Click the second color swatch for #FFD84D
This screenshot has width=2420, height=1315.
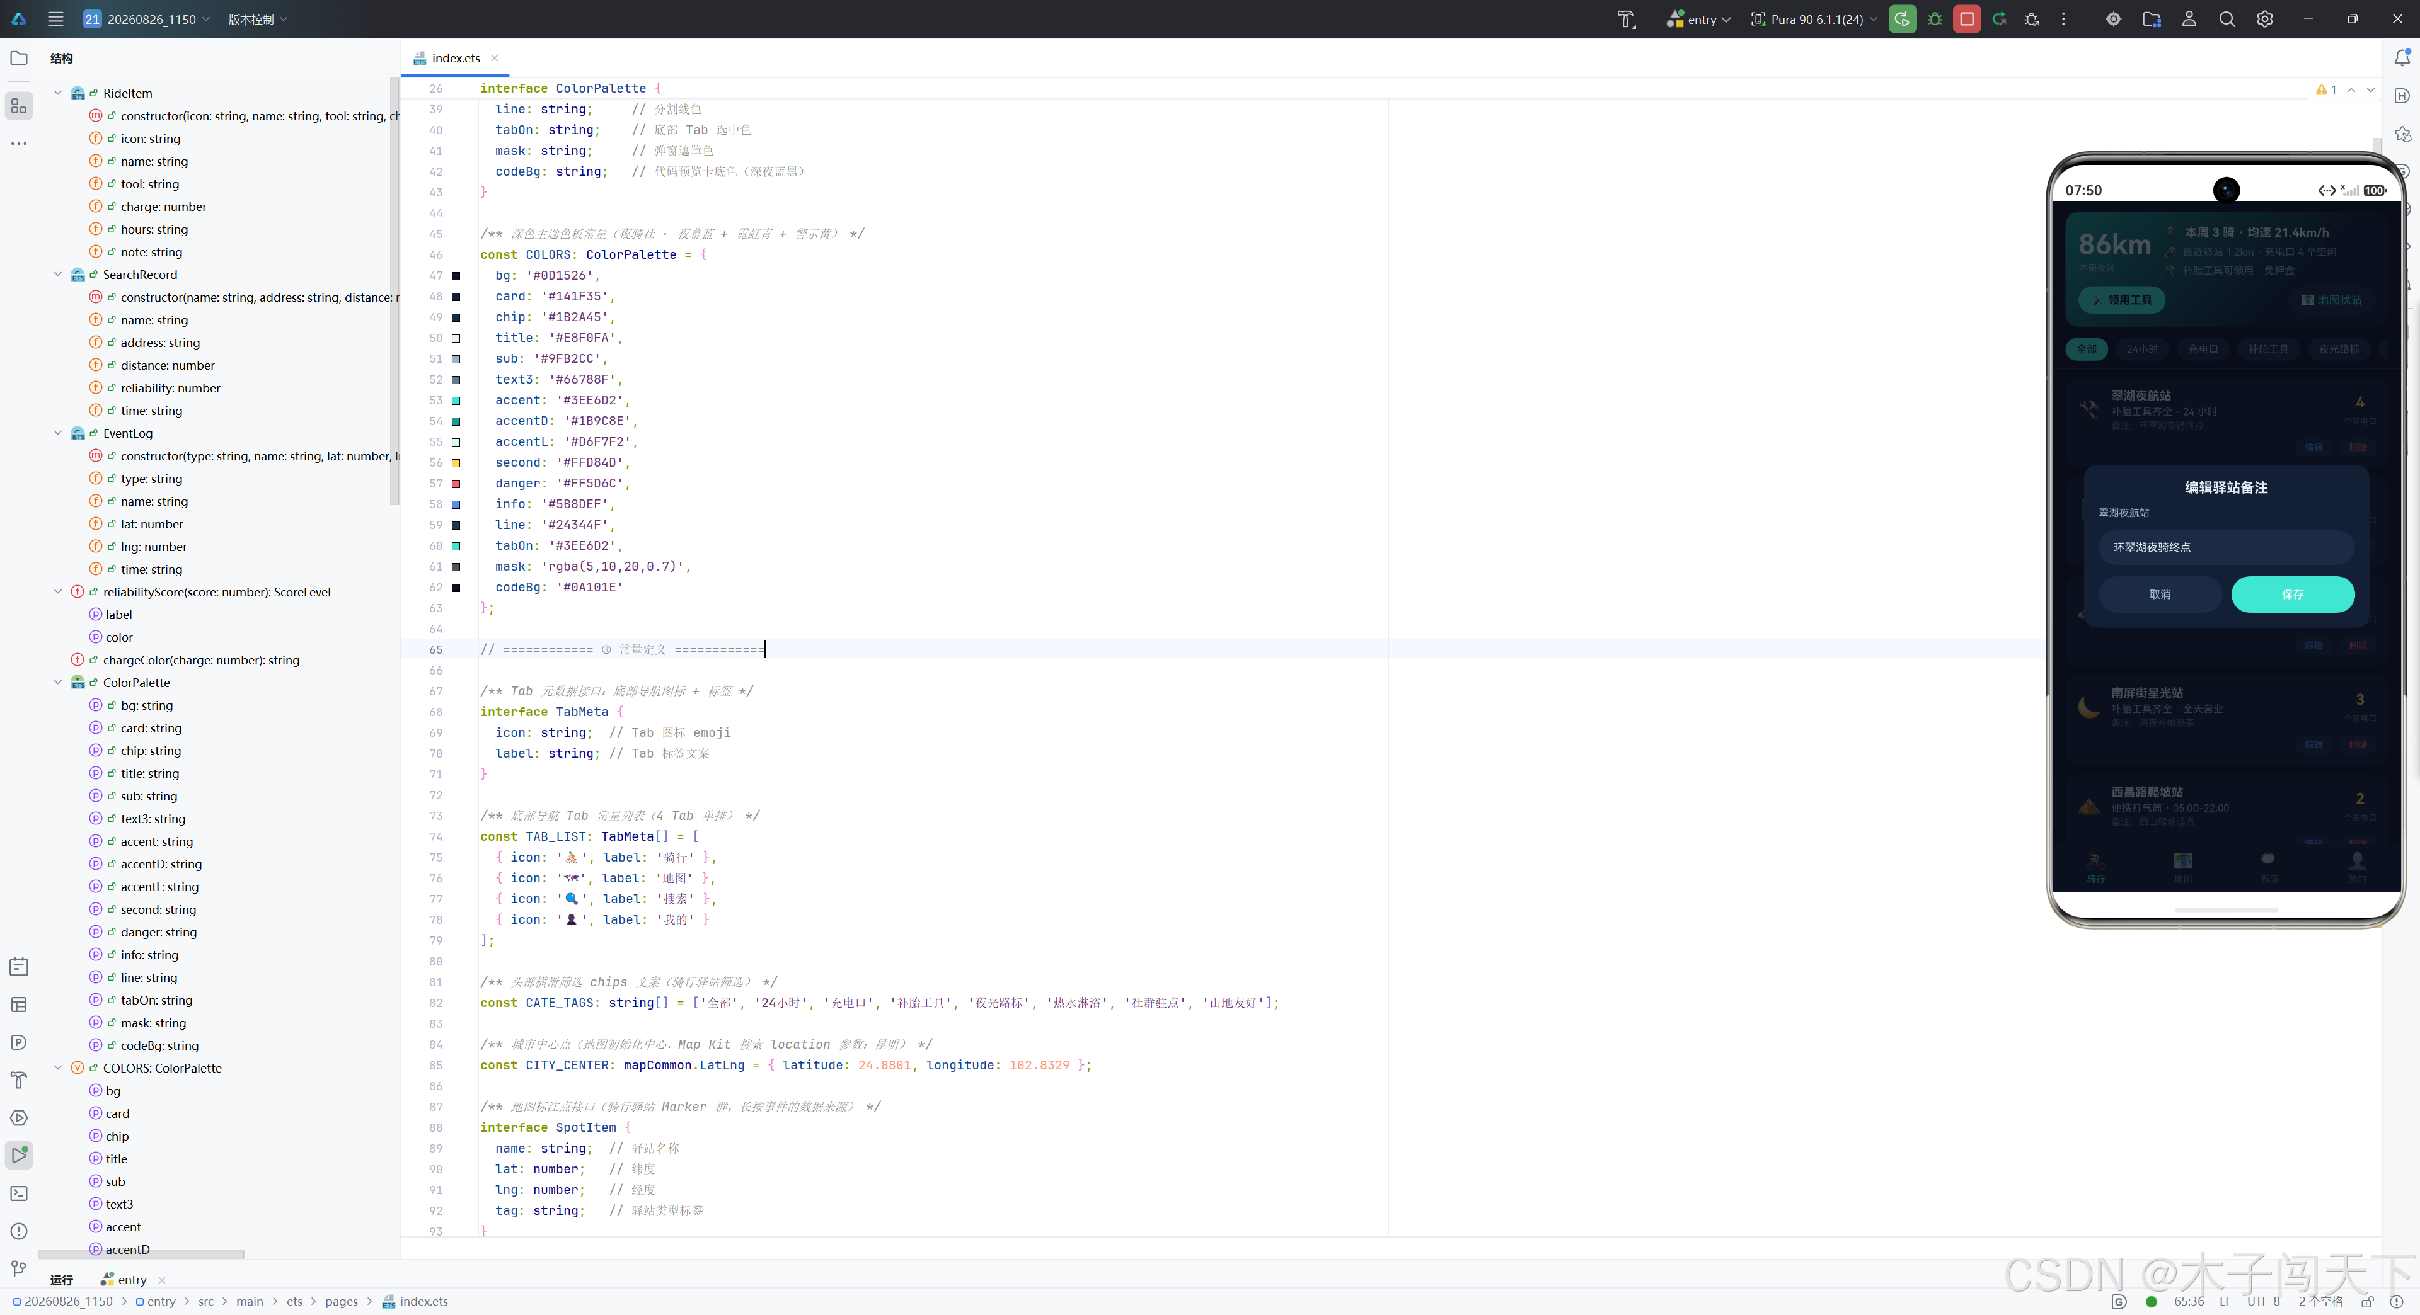click(456, 464)
